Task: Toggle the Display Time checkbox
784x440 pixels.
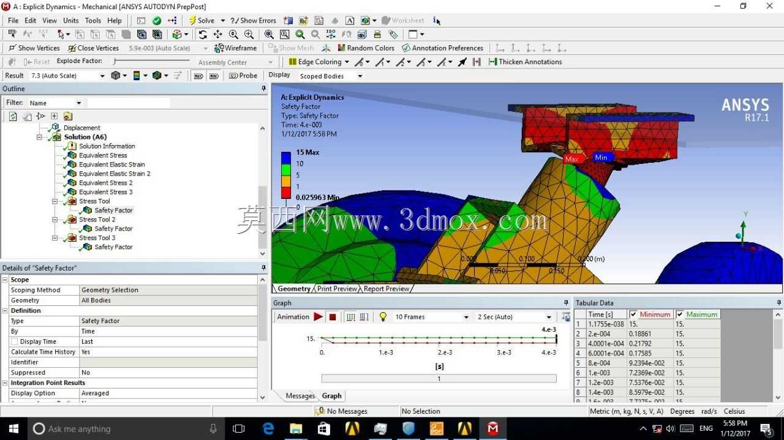Action: pos(14,342)
